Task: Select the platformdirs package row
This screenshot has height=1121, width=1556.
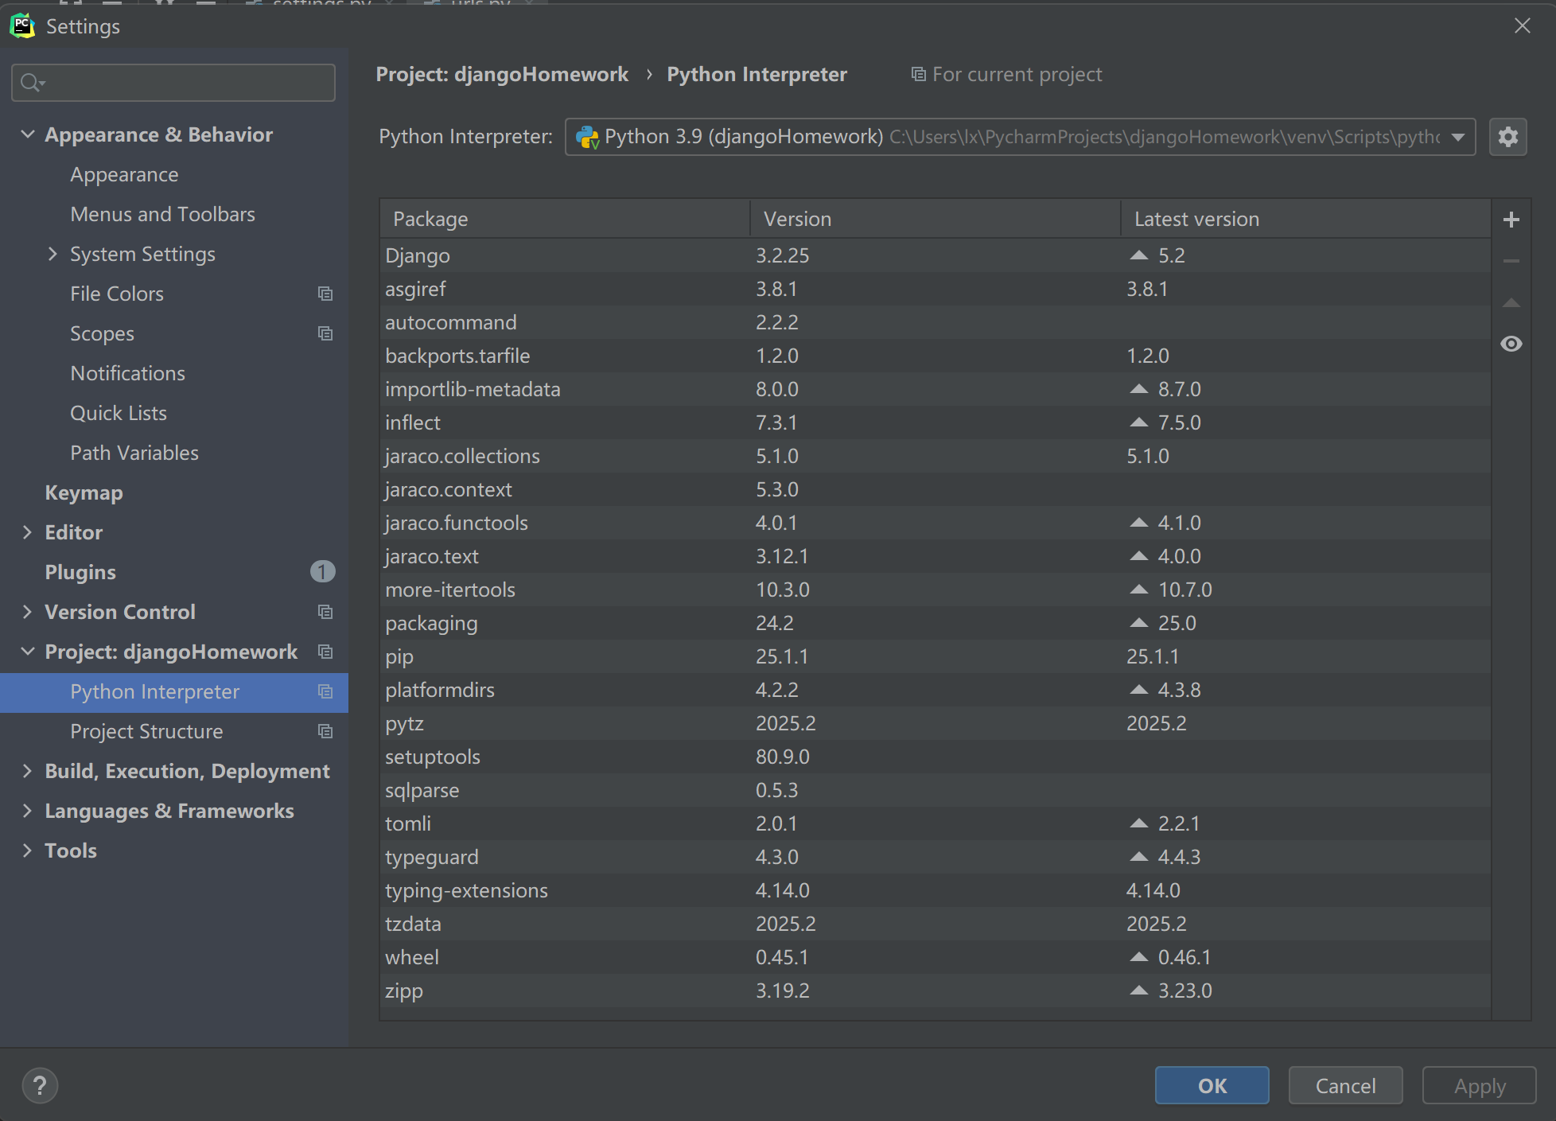Action: point(935,690)
